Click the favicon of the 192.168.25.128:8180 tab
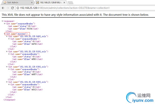Image resolution: width=155 pixels, height=105 pixels. tap(37, 3)
